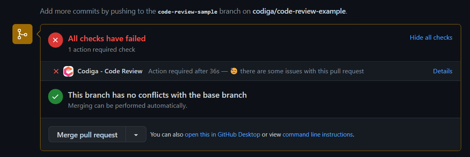Click the Codiga - Code Review check name
470x157 pixels.
110,71
